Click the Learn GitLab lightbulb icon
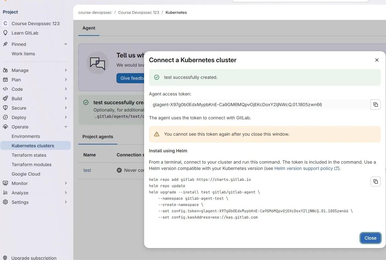This screenshot has height=260, width=386. pos(5,33)
